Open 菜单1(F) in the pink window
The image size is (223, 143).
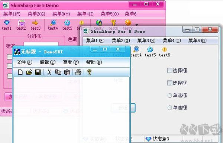coord(12,14)
